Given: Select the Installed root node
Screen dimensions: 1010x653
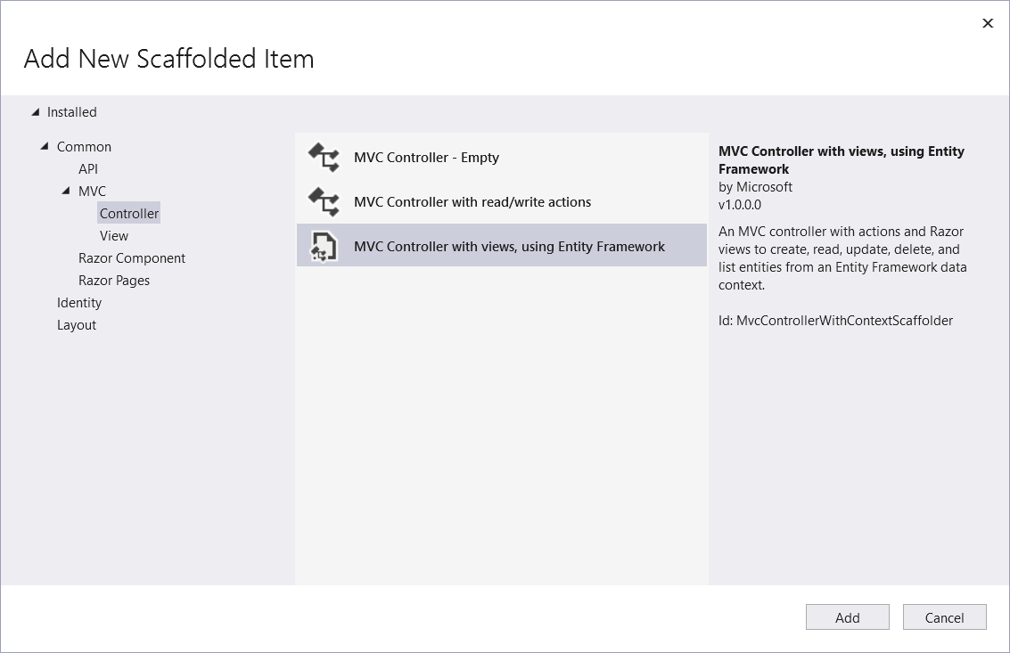Looking at the screenshot, I should [x=71, y=112].
